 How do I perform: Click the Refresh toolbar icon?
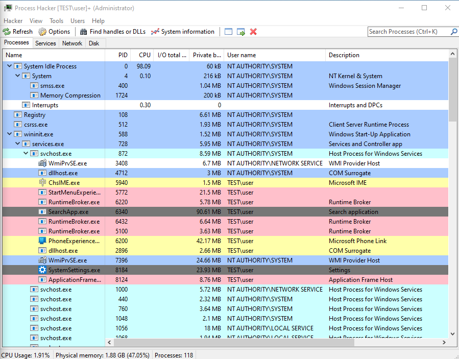point(7,32)
